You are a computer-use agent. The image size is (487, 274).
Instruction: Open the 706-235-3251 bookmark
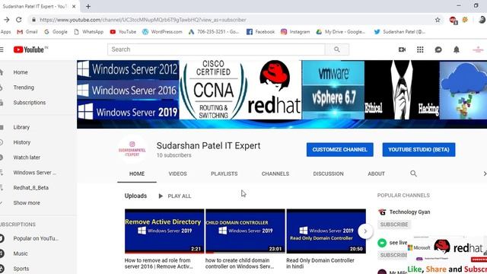[214, 32]
